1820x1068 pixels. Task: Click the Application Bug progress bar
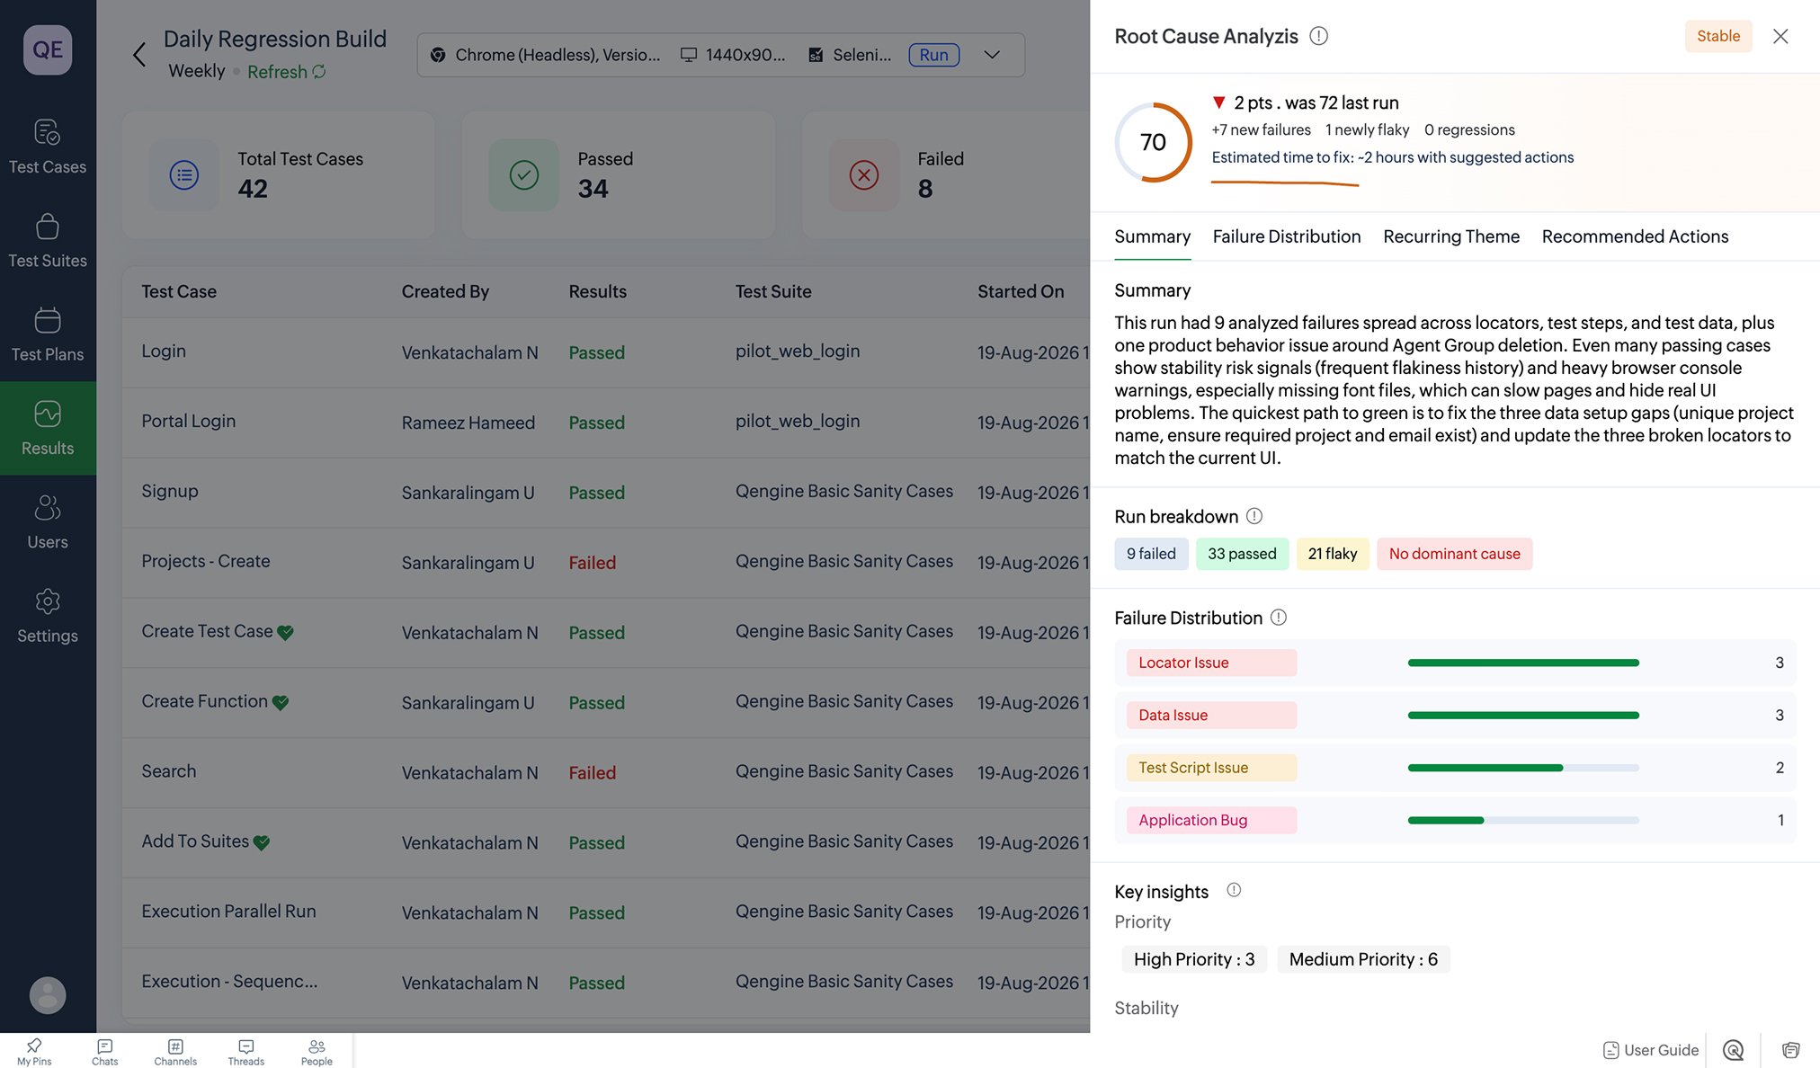1523,820
